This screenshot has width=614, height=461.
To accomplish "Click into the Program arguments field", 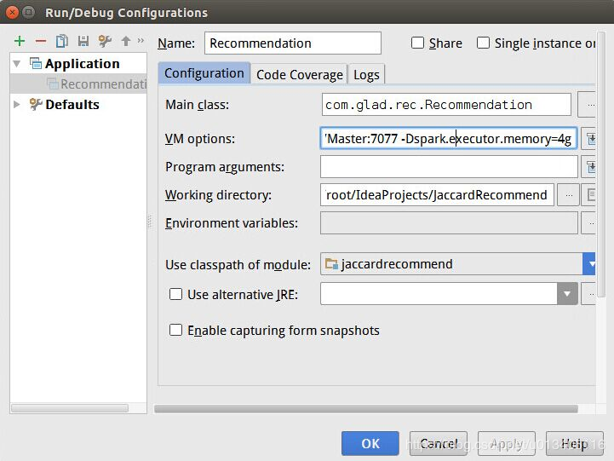I will pyautogui.click(x=449, y=167).
